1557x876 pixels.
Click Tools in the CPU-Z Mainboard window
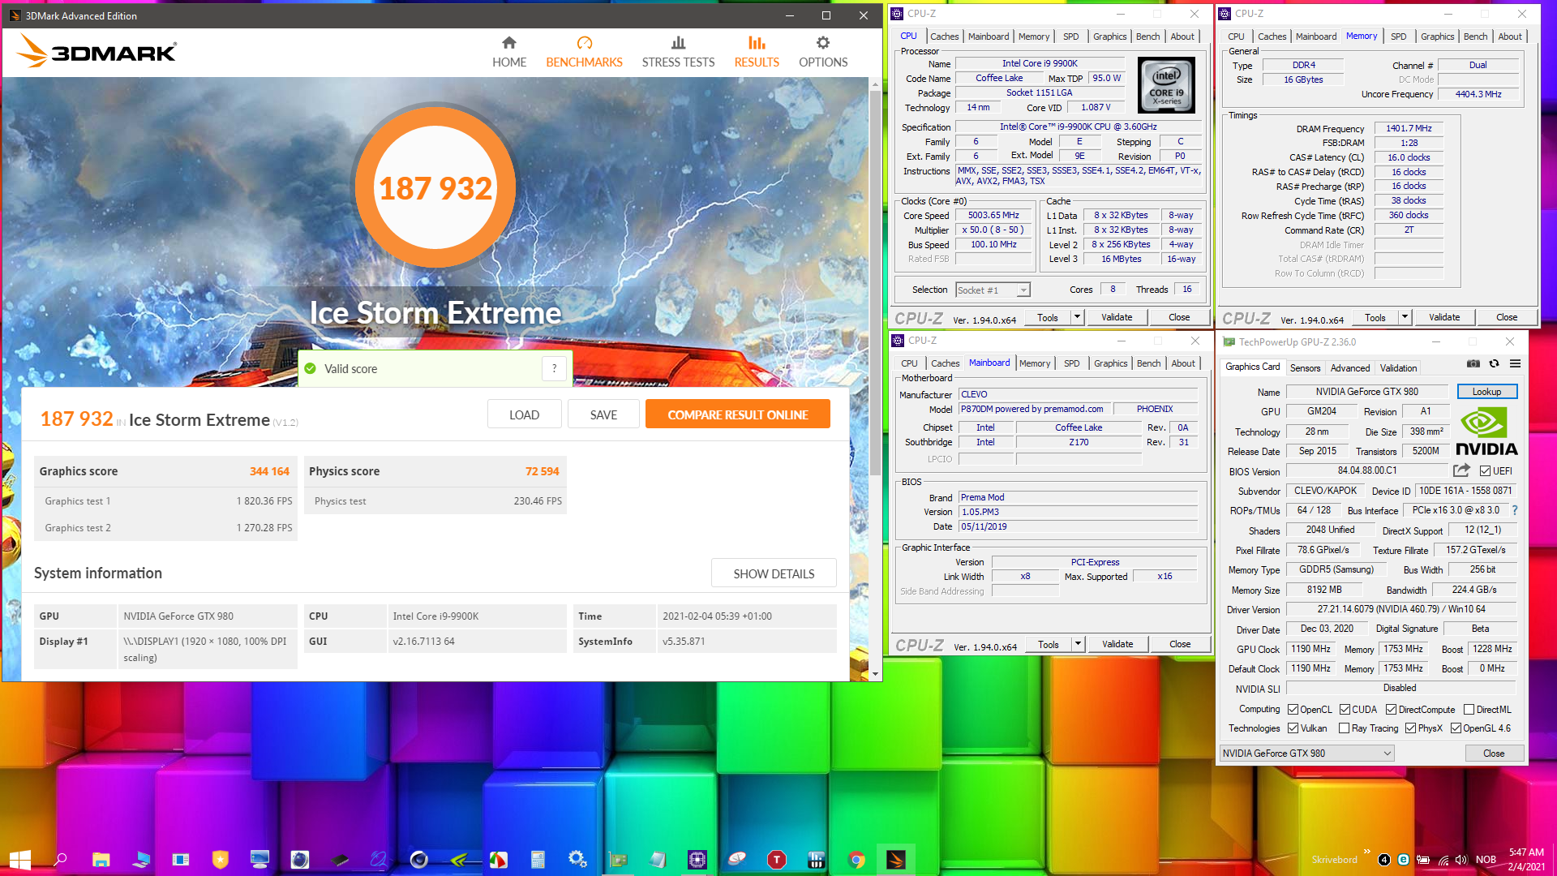1048,644
